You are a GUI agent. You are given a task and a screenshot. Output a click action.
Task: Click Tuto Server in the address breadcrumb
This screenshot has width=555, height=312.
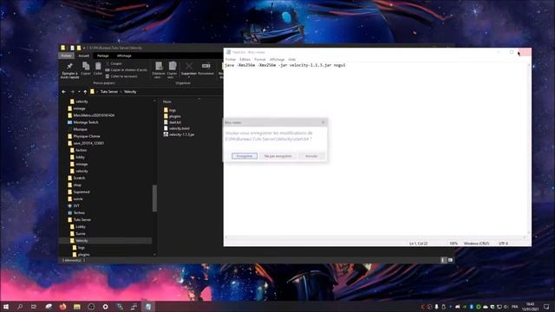[109, 92]
